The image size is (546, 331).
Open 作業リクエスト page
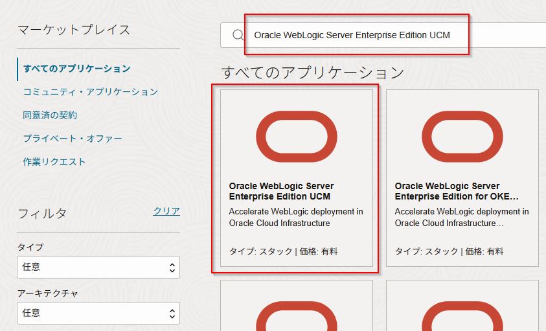point(54,161)
